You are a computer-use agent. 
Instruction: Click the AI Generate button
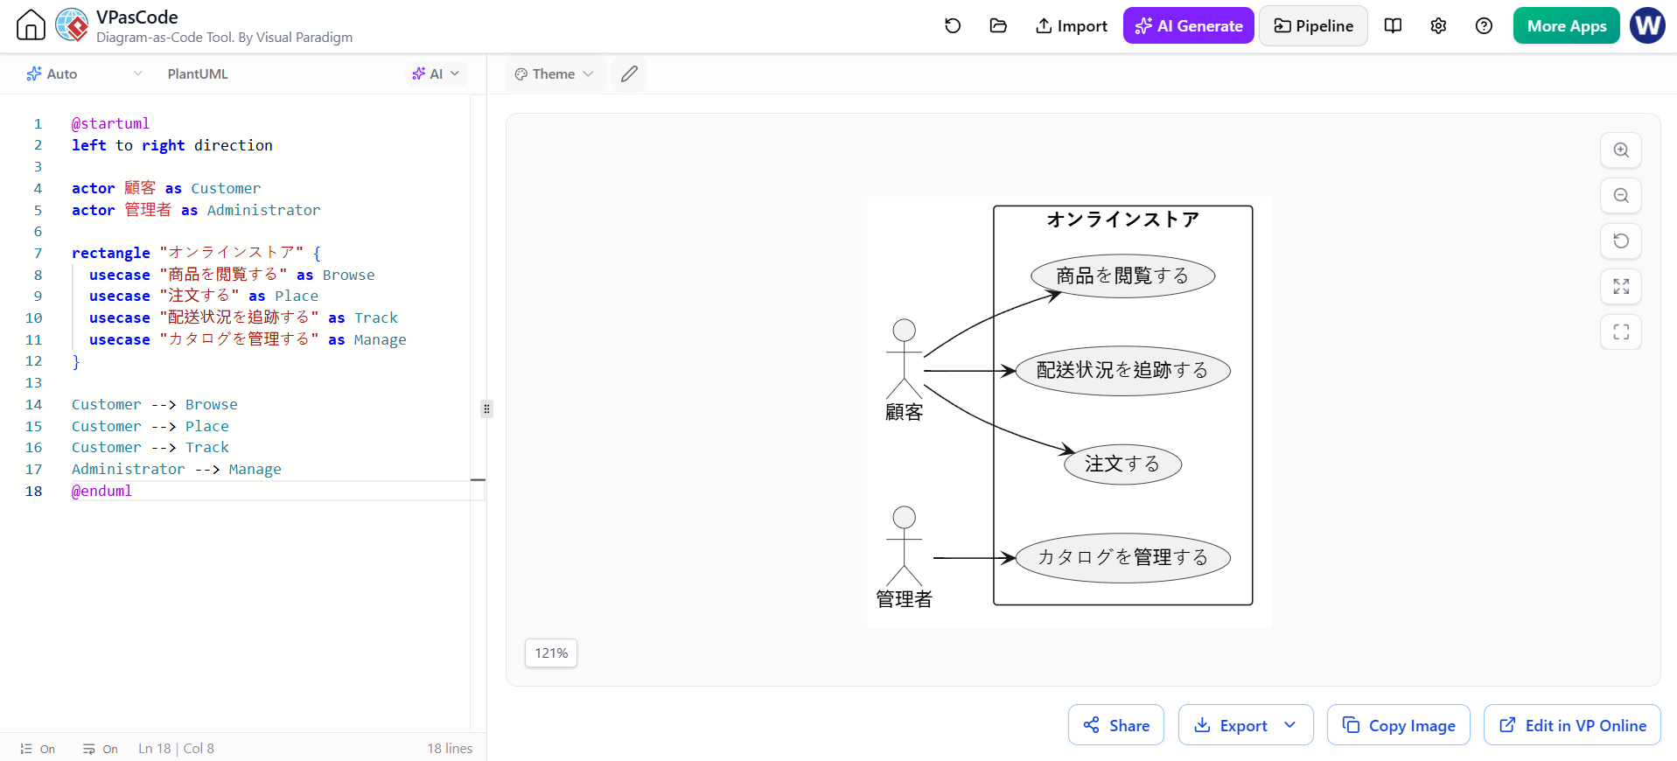1188,25
